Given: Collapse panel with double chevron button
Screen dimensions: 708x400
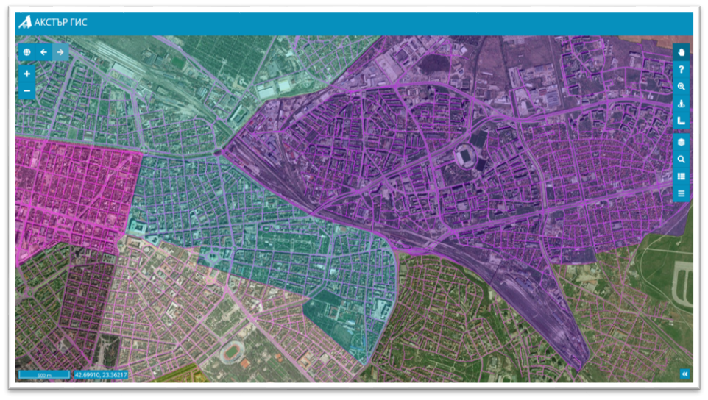Looking at the screenshot, I should 684,374.
